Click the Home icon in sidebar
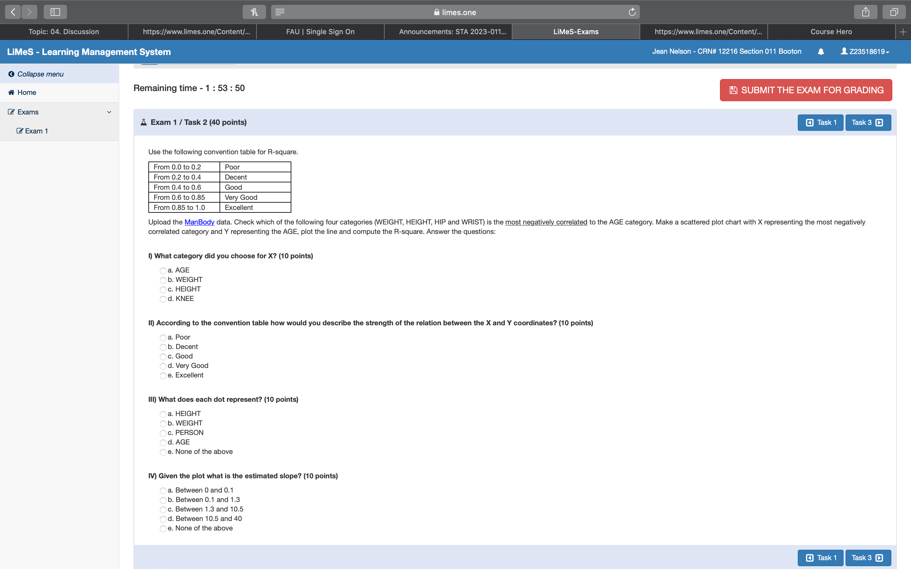The width and height of the screenshot is (911, 569). (x=11, y=92)
